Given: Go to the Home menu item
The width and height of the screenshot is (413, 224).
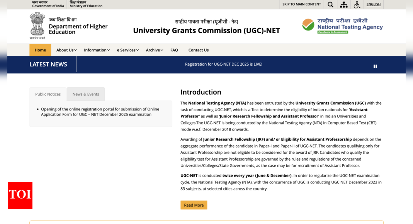Looking at the screenshot, I should (40, 50).
